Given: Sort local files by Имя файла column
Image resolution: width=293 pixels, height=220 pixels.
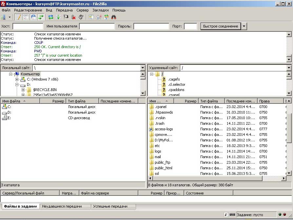Looking at the screenshot, I should pos(20,101).
